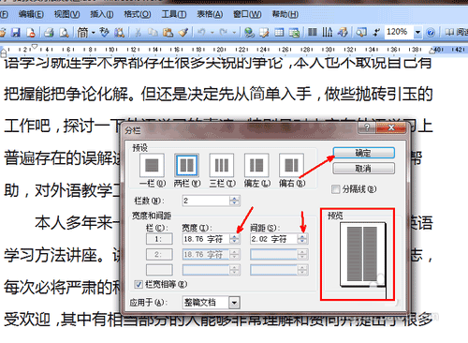Toggle the Document Map icon
The image size is (468, 343).
361,32
